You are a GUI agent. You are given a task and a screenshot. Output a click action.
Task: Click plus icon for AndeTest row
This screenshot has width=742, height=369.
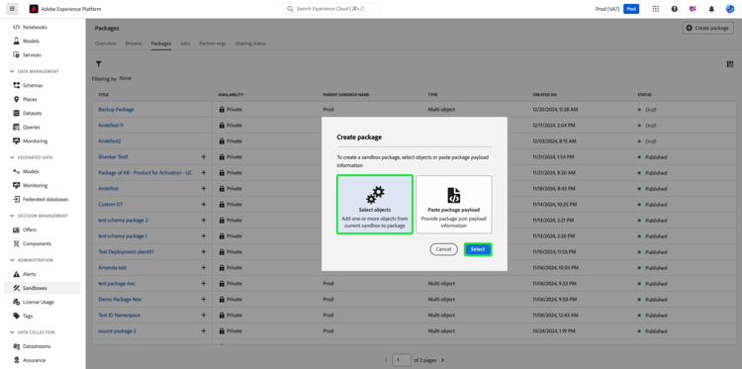pyautogui.click(x=204, y=188)
